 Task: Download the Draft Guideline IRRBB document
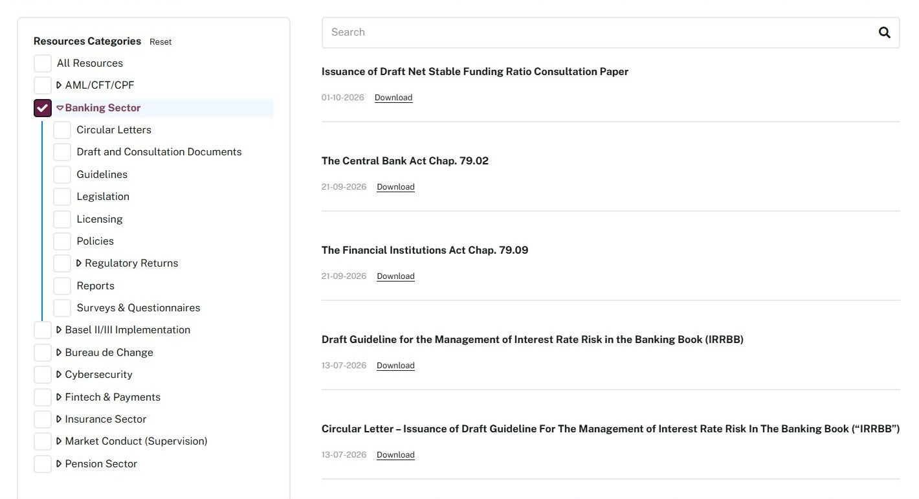(x=395, y=366)
